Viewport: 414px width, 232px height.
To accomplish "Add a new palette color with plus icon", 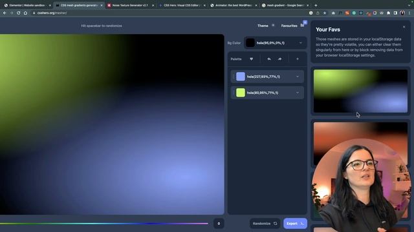I will coord(298,59).
